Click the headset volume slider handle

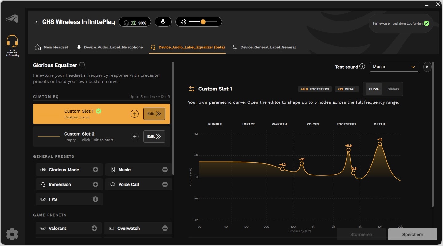click(x=203, y=22)
